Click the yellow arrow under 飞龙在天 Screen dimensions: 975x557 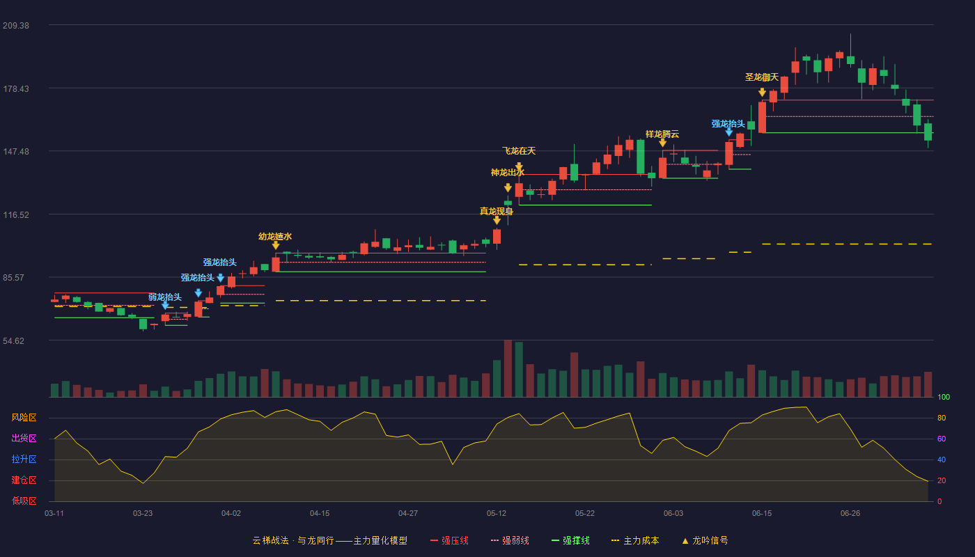(x=519, y=166)
